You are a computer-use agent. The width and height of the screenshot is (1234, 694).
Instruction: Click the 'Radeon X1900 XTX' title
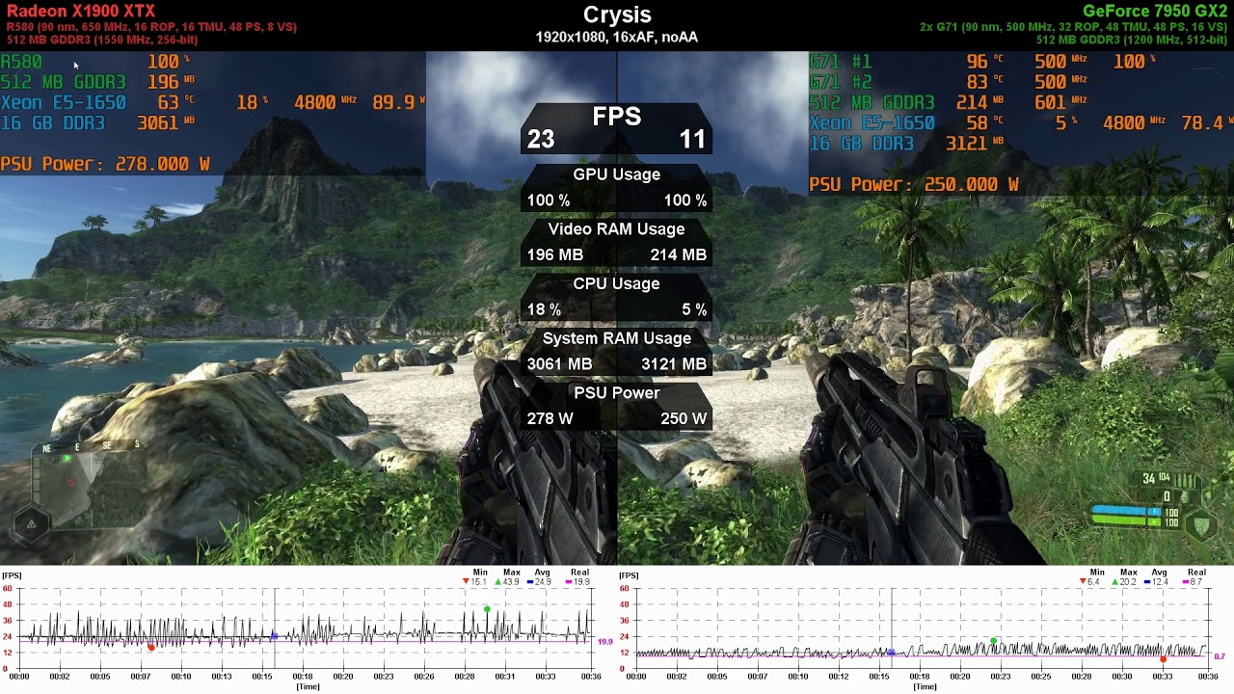coord(80,11)
